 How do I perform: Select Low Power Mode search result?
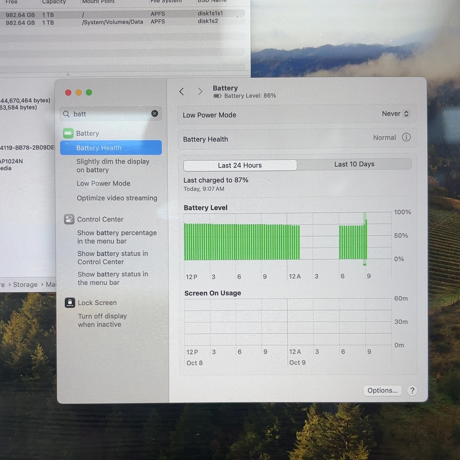coord(103,183)
